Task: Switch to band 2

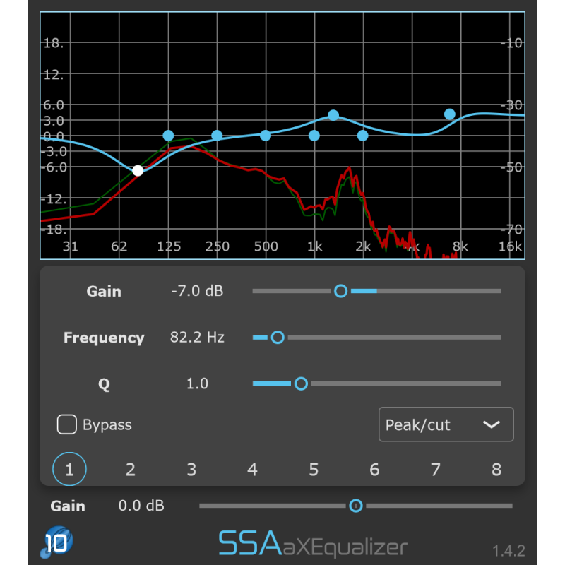Action: [130, 469]
